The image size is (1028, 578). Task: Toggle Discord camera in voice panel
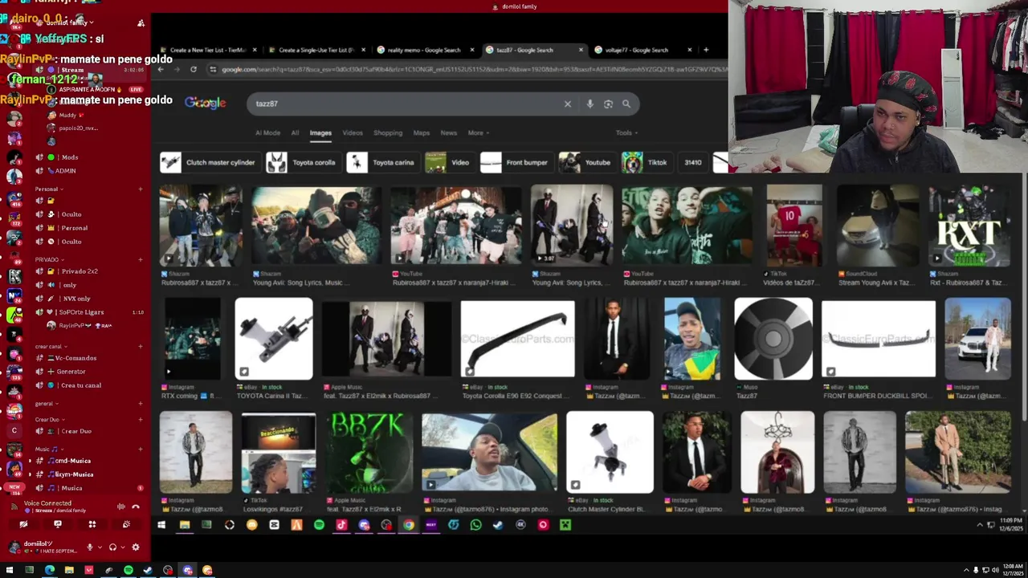click(x=23, y=524)
